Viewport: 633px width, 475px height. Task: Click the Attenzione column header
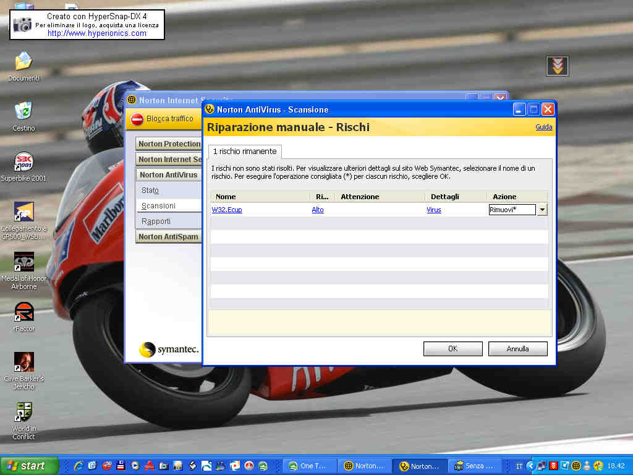(380, 197)
